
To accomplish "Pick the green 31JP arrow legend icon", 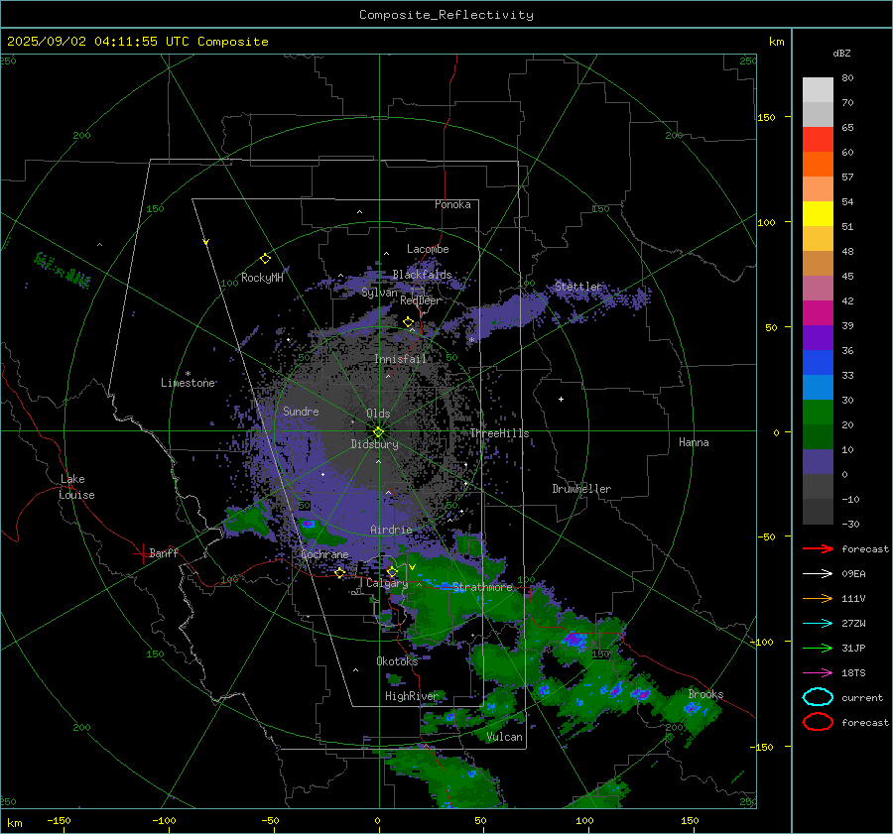I will tap(818, 648).
